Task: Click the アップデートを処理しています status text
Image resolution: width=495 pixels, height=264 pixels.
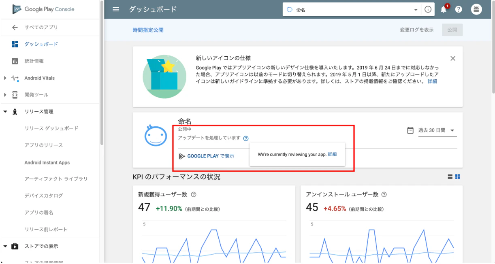Action: [x=209, y=138]
